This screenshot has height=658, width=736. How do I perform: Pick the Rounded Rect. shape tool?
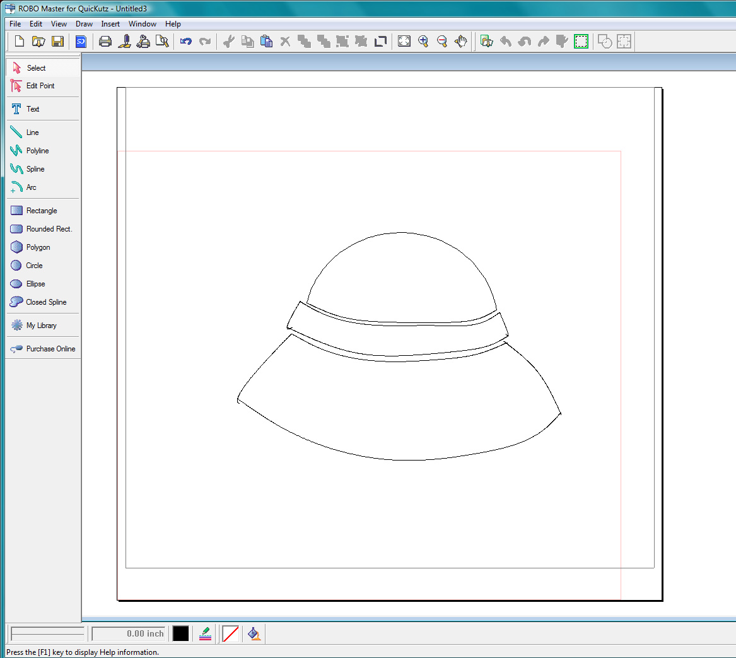point(49,229)
